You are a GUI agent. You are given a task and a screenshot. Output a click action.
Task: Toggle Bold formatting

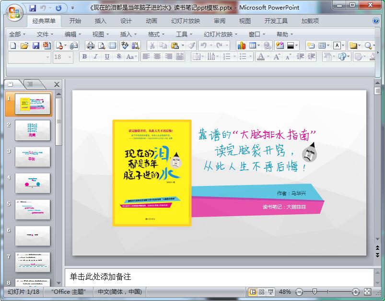[84, 57]
